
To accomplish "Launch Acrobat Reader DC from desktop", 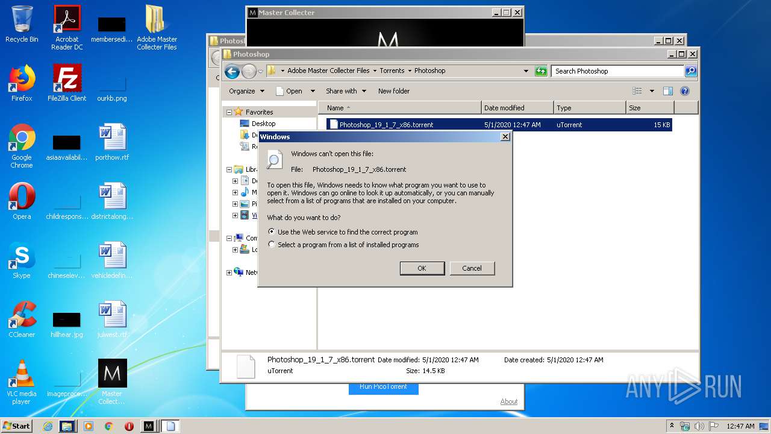I will pos(67,28).
